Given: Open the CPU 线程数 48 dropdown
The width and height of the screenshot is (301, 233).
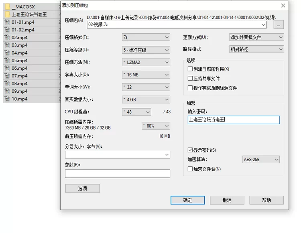Looking at the screenshot, I should click(x=136, y=112).
